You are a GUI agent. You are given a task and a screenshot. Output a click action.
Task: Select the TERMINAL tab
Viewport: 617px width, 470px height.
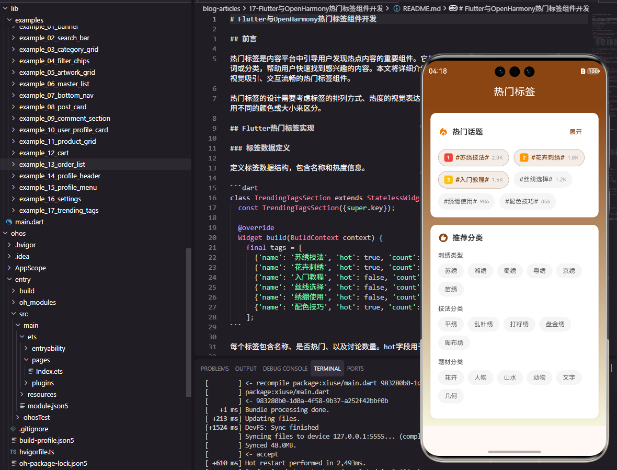[327, 369]
